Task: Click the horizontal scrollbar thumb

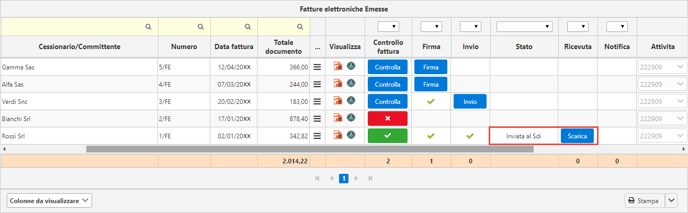Action: 310,149
